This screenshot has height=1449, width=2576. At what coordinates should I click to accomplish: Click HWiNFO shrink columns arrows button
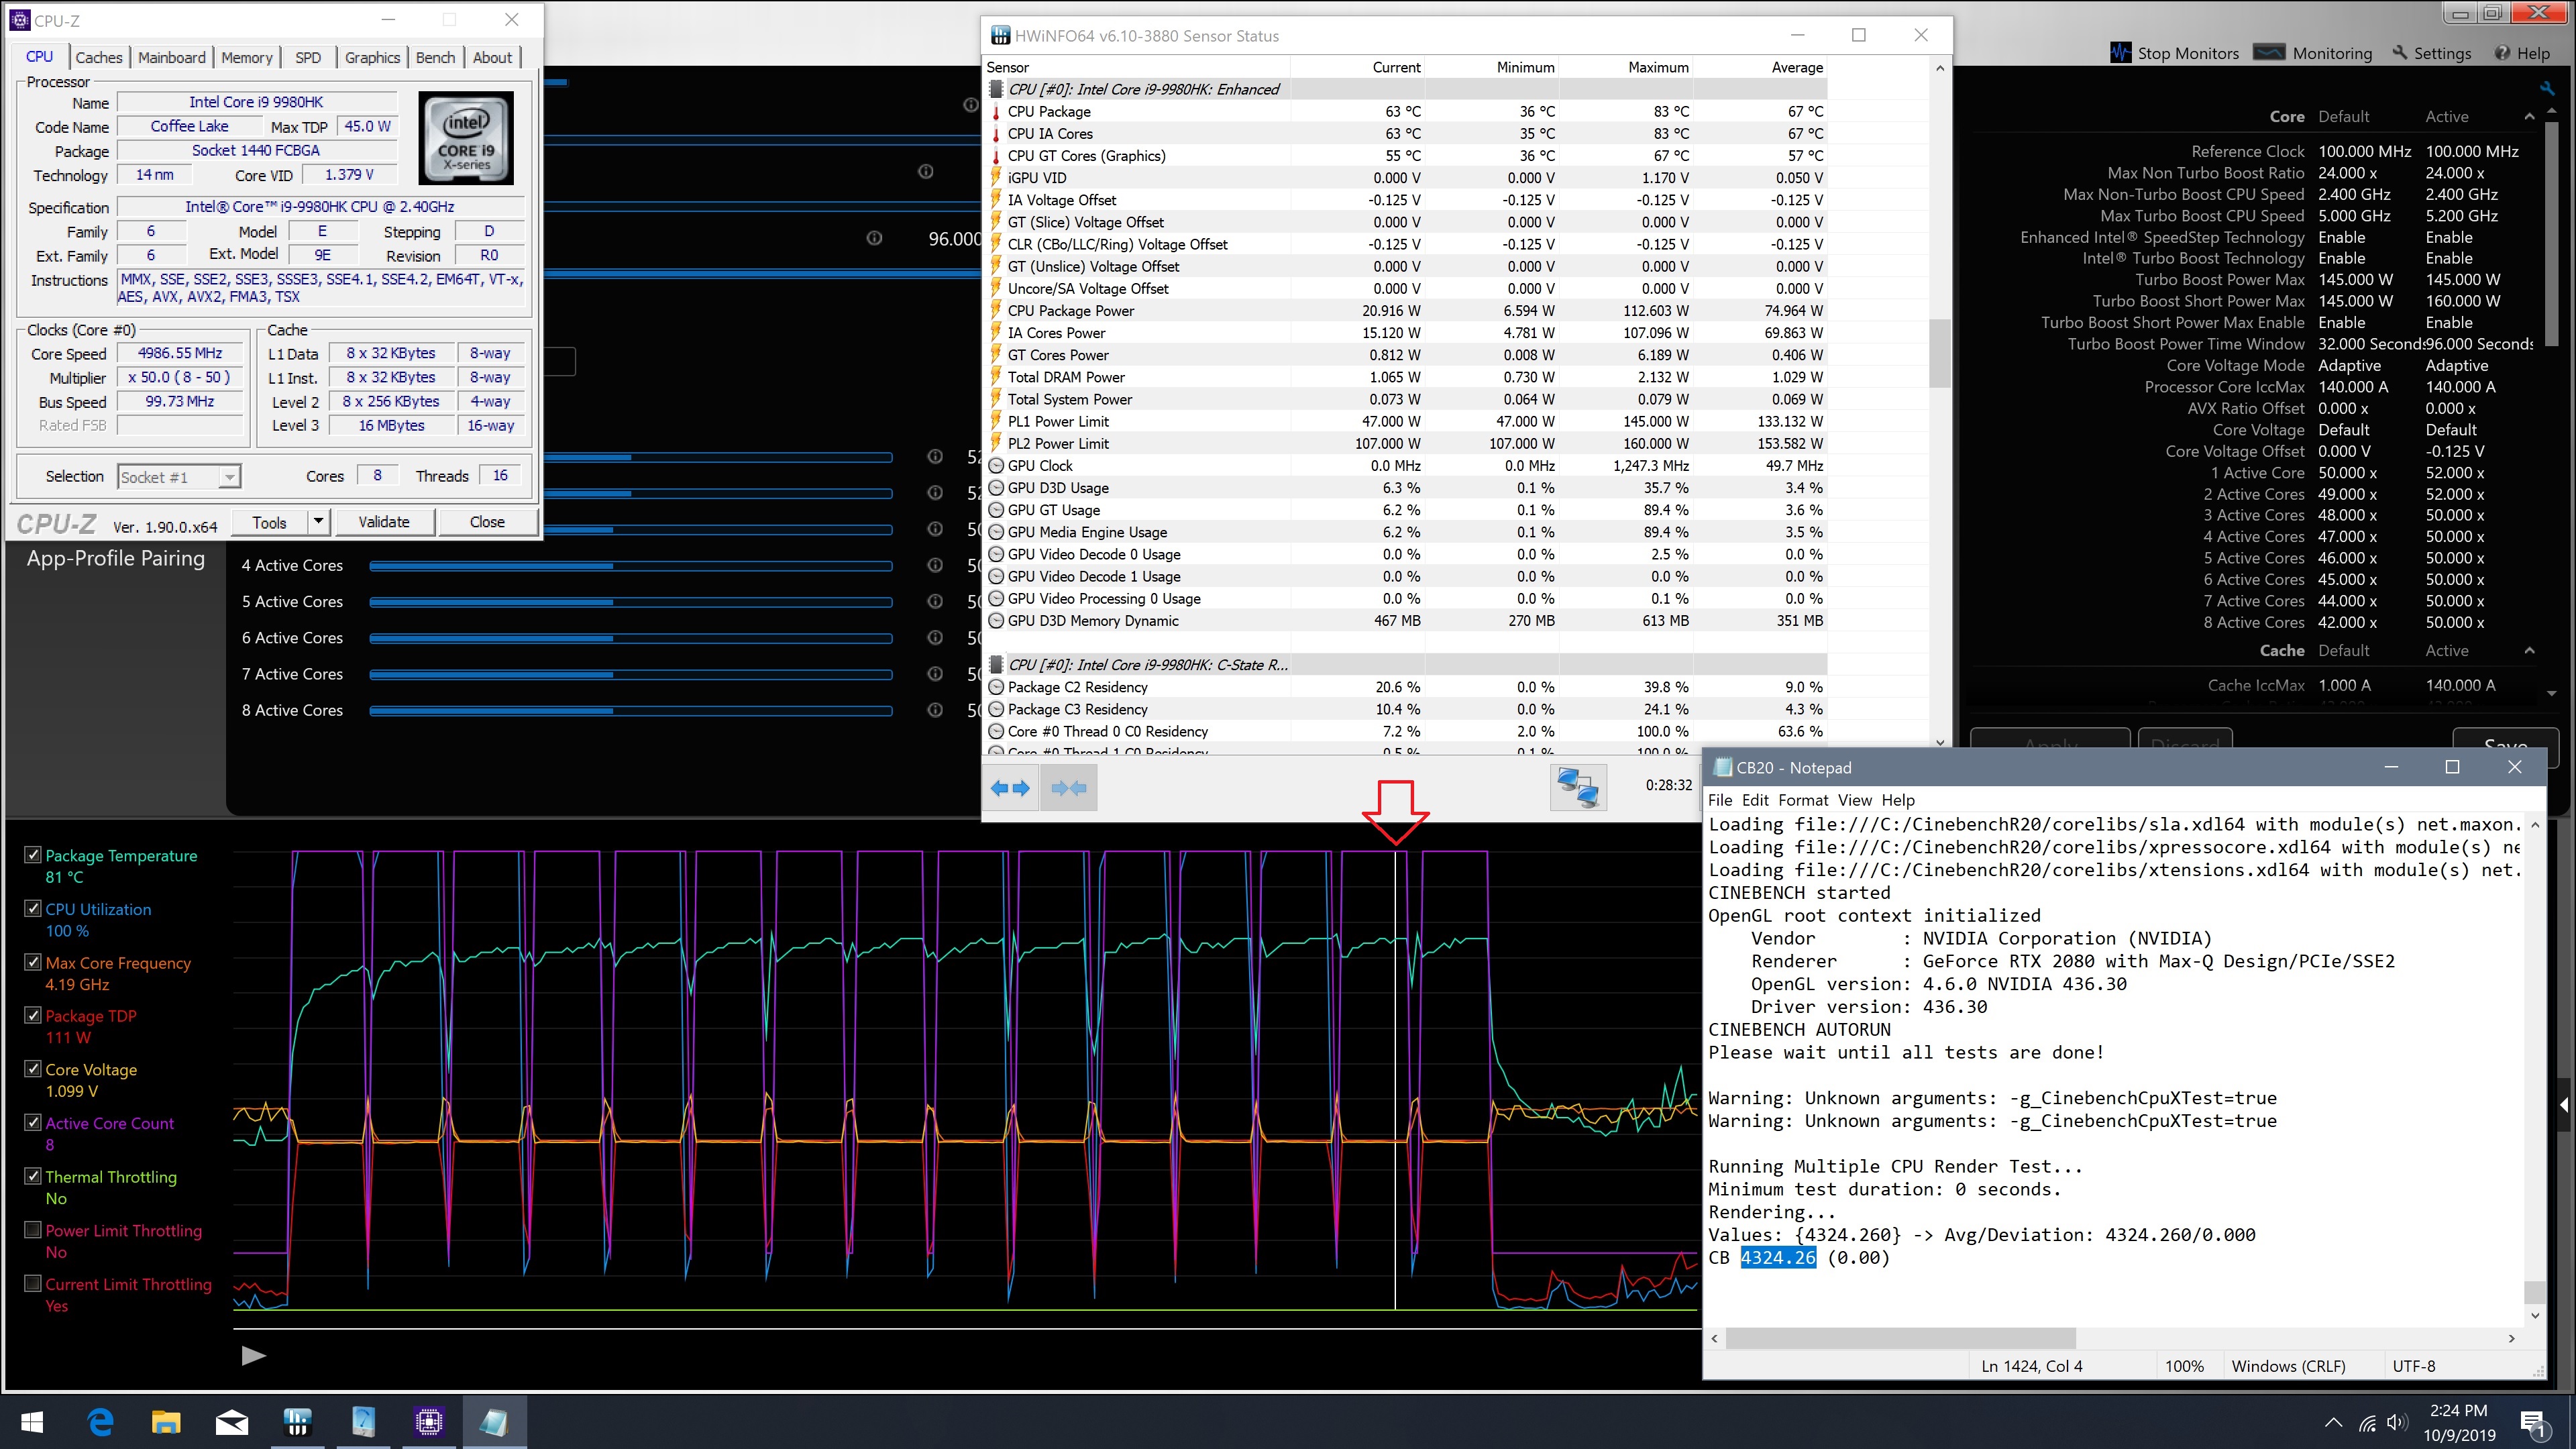[x=1069, y=788]
